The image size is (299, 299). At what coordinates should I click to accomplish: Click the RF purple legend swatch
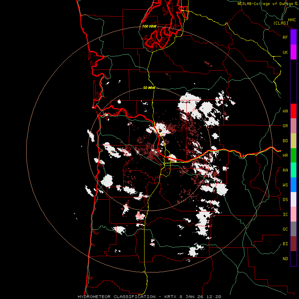[x=293, y=37]
